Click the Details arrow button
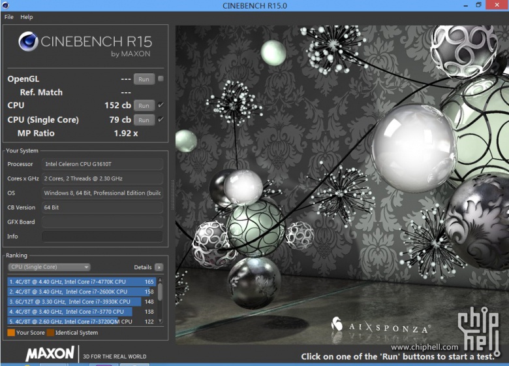Image resolution: width=509 pixels, height=366 pixels. click(159, 267)
